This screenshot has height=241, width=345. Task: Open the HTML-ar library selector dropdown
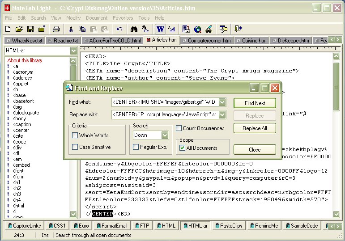click(x=73, y=51)
